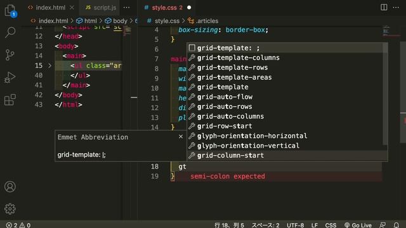Select grid-column-start suggestion
The image size is (406, 228).
click(x=285, y=156)
